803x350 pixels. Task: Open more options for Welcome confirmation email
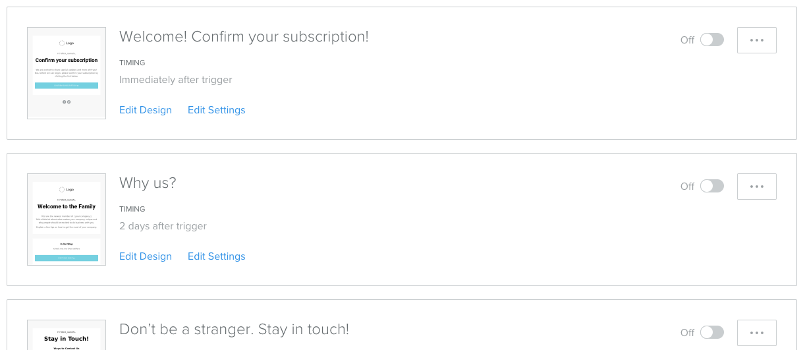[x=757, y=40]
